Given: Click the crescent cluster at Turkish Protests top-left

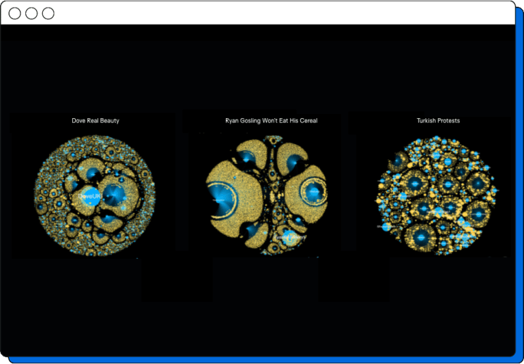Looking at the screenshot, I should 397,161.
